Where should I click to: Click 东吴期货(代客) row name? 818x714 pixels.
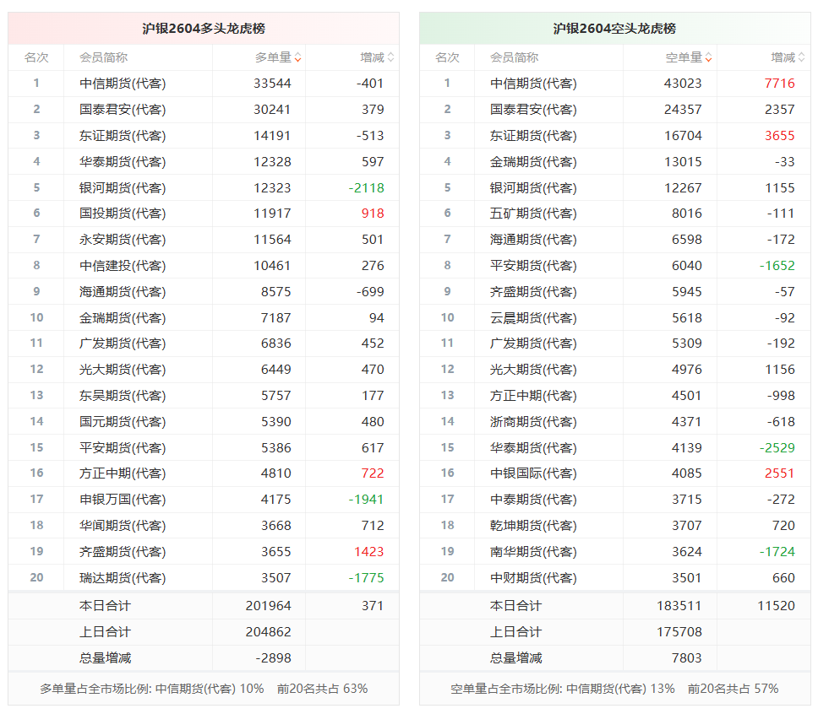pyautogui.click(x=123, y=396)
